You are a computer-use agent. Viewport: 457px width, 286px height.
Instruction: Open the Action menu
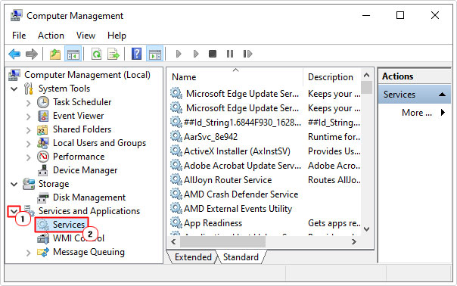pyautogui.click(x=51, y=36)
